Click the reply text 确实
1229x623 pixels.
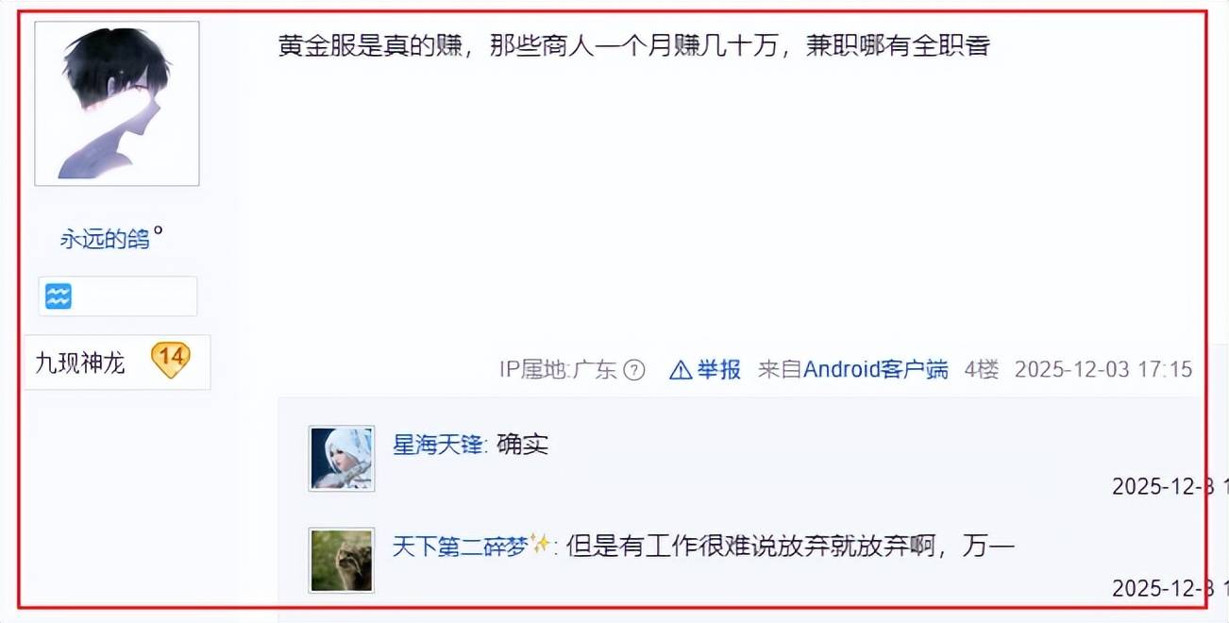522,444
